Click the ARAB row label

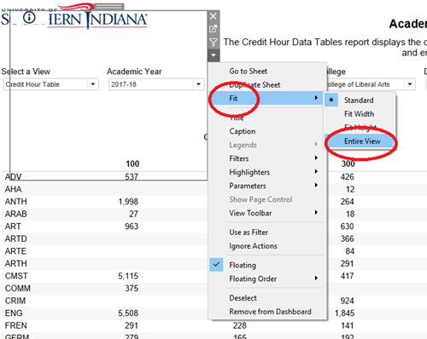pos(16,214)
